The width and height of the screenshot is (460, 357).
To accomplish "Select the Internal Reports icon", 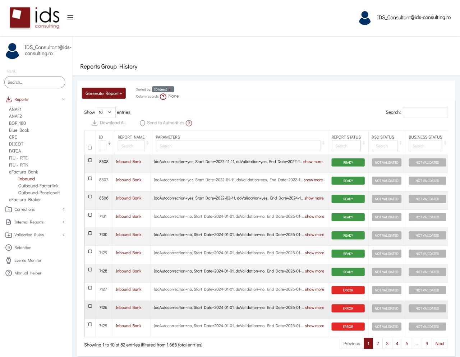I will pos(9,222).
